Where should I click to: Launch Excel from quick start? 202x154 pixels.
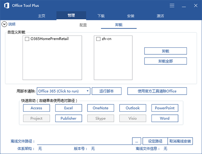(x=69, y=108)
